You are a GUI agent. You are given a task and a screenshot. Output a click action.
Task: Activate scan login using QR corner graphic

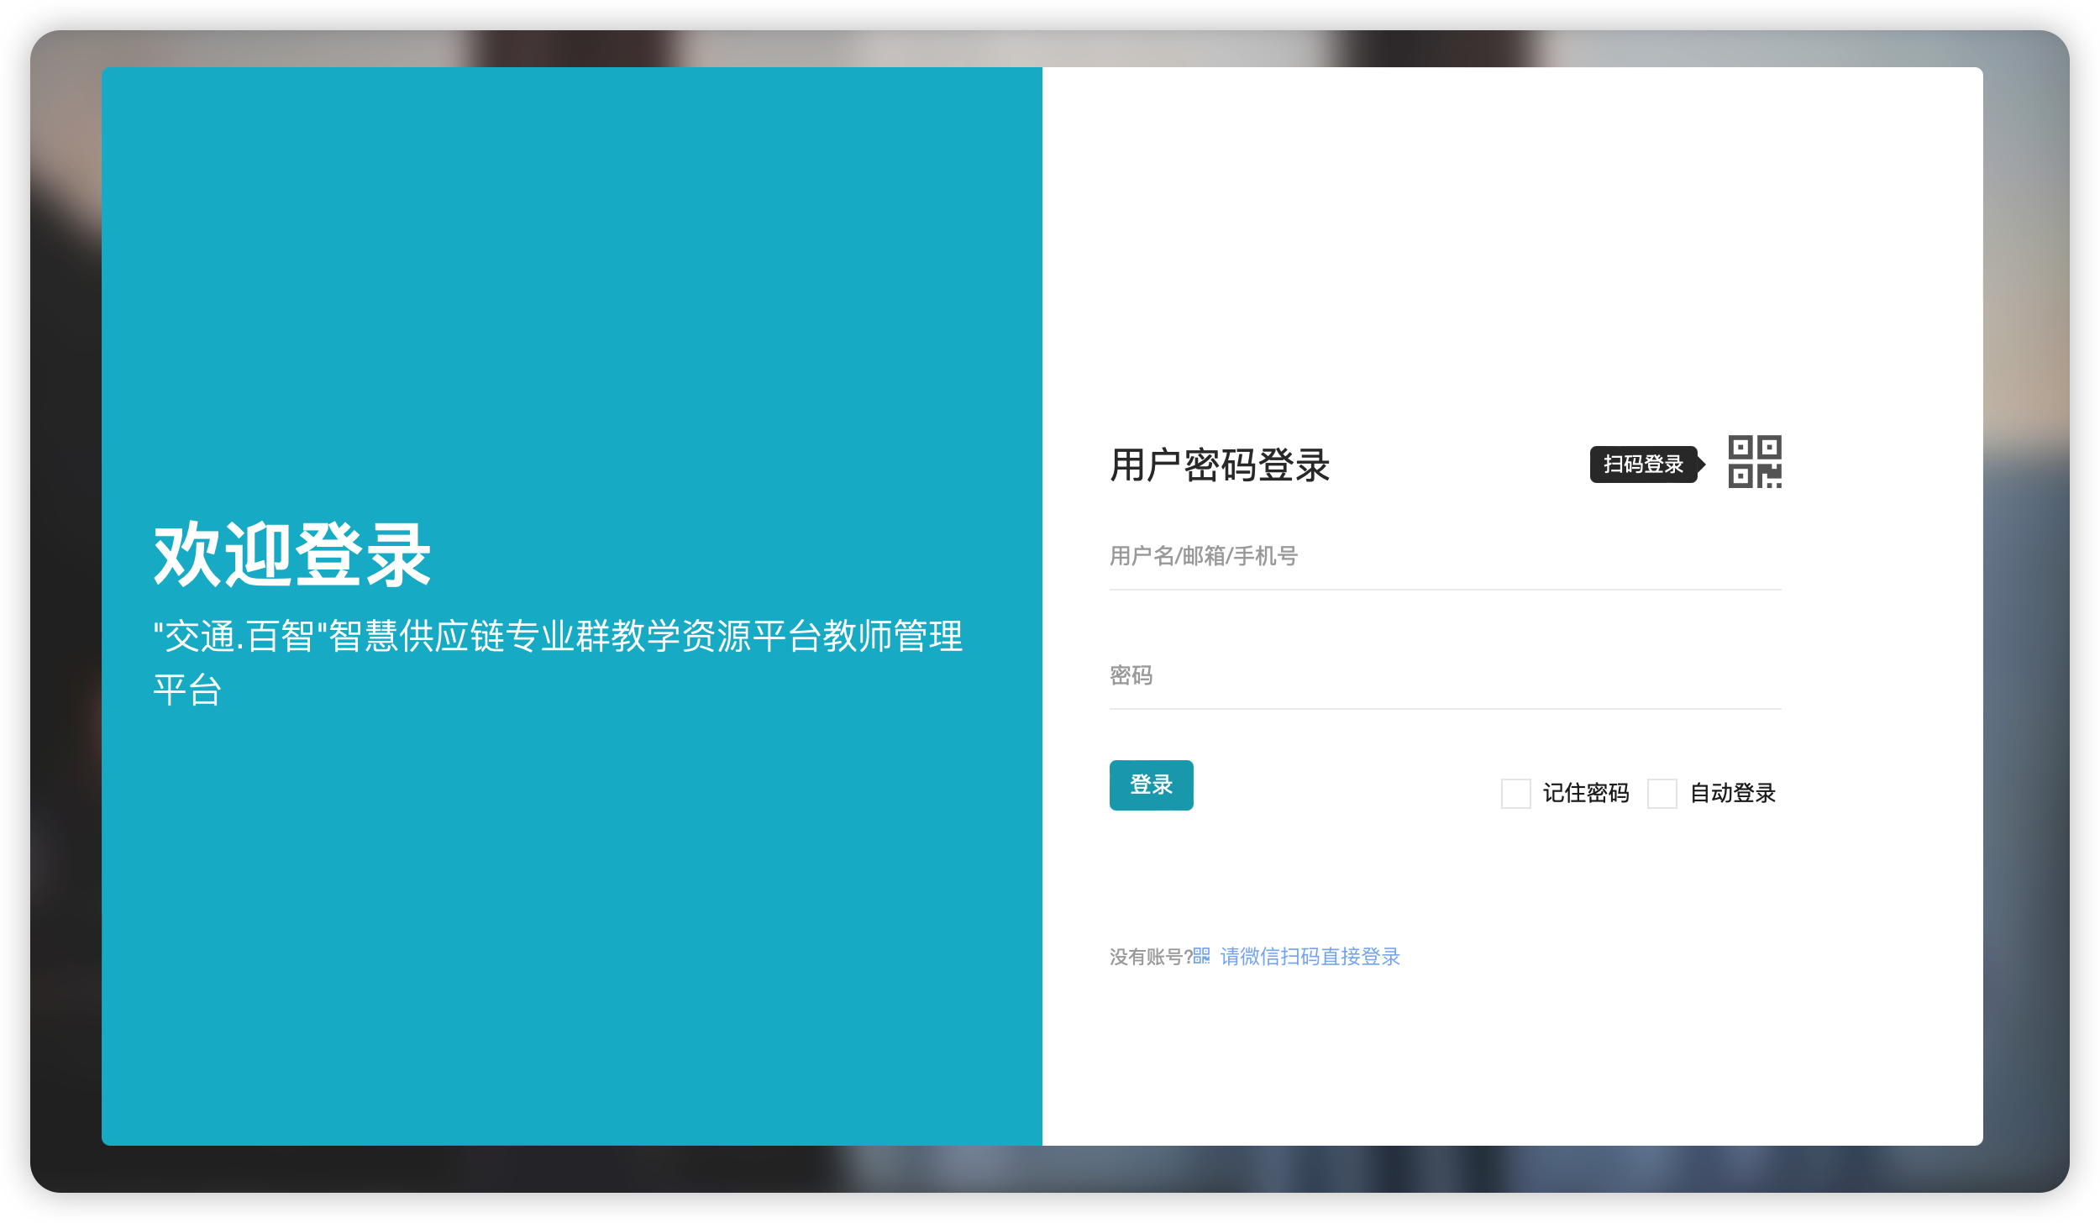pyautogui.click(x=1756, y=461)
